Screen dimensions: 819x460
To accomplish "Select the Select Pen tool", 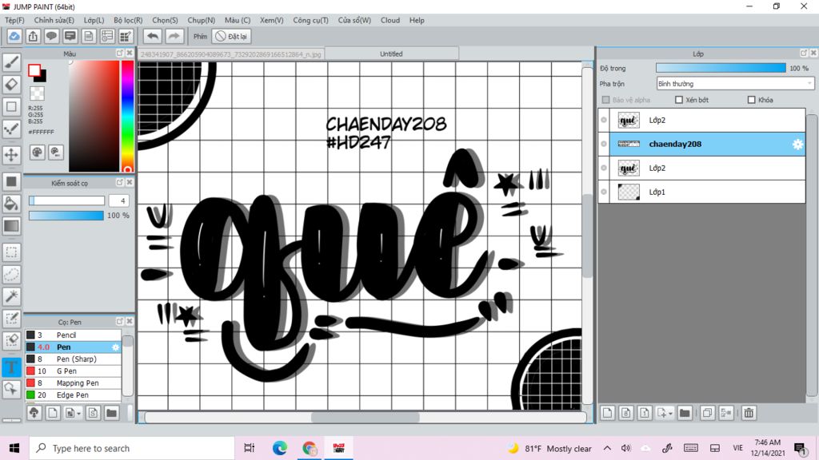I will [x=11, y=319].
